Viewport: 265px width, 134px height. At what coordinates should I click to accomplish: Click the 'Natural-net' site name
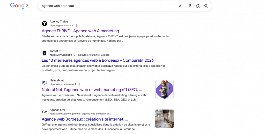coord(57,80)
